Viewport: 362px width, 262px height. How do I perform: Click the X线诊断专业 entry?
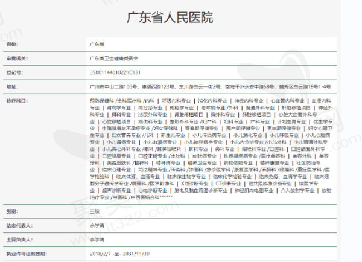click(195, 184)
